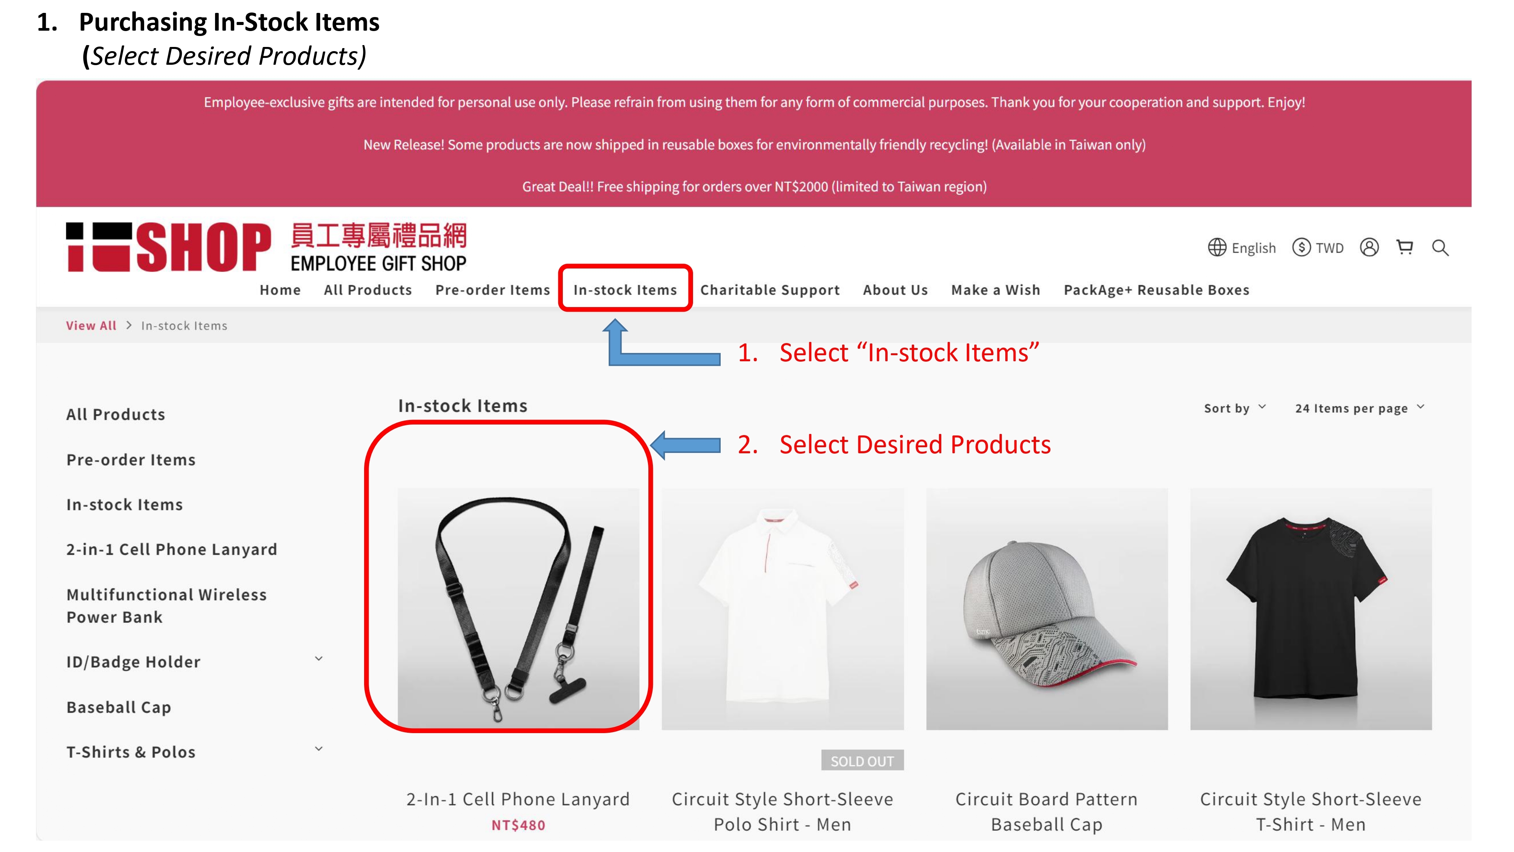Image resolution: width=1514 pixels, height=852 pixels.
Task: Open Circuit Style Short-Sleeve T-Shirt - Men title
Action: click(x=1311, y=811)
